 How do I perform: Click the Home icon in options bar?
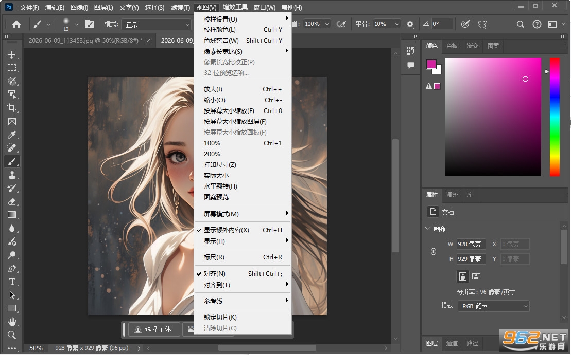[16, 24]
